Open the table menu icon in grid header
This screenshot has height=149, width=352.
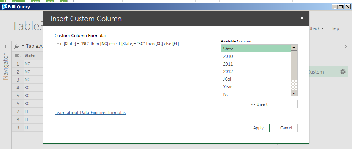pos(18,55)
